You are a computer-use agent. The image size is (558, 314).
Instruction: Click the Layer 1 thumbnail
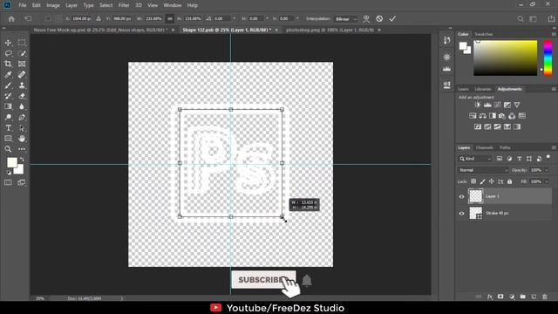(476, 196)
